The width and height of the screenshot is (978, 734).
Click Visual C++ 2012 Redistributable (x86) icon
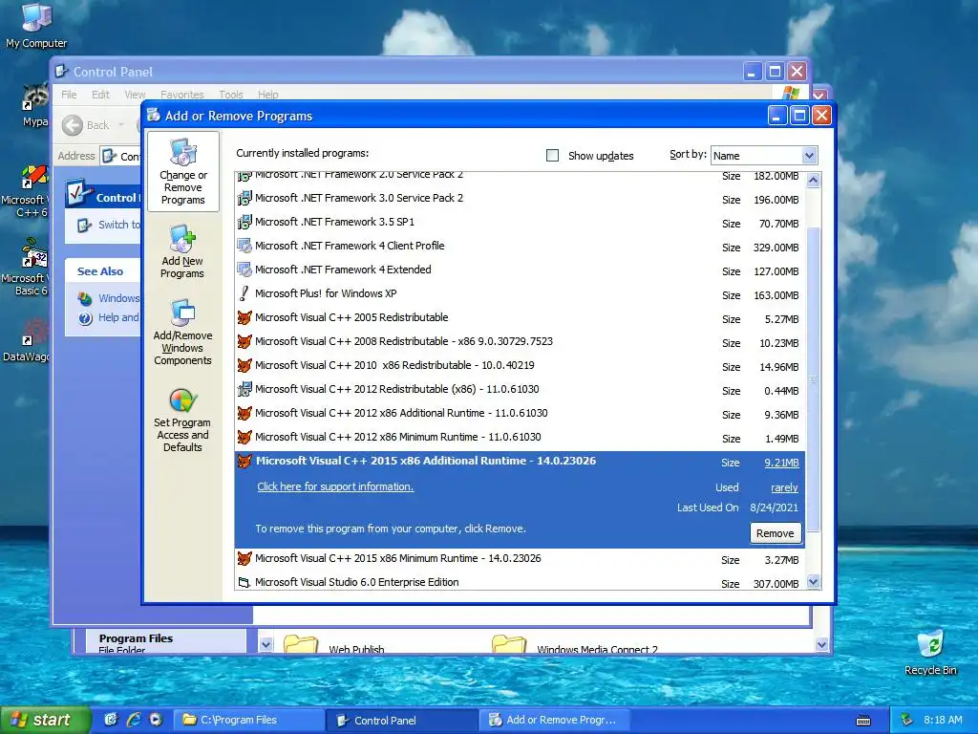[244, 390]
